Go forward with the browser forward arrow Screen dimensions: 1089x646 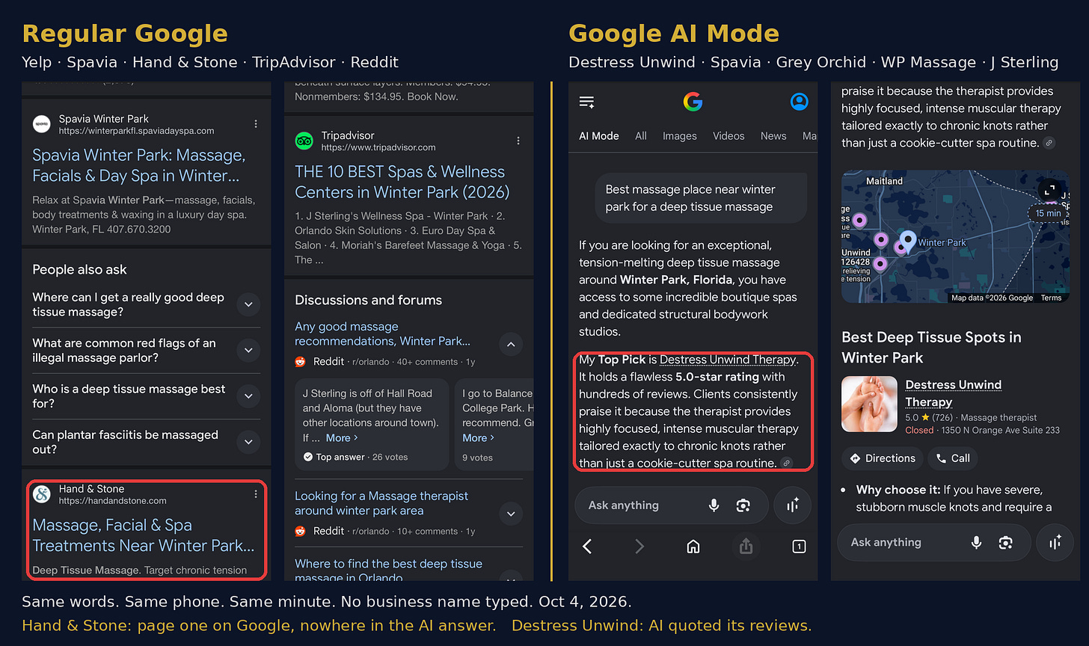pyautogui.click(x=639, y=547)
